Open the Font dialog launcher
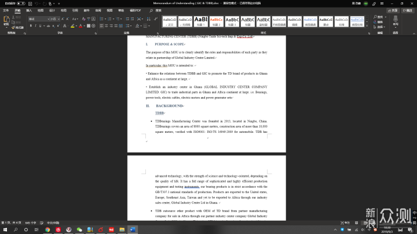This screenshot has width=417, height=234. pos(96,33)
